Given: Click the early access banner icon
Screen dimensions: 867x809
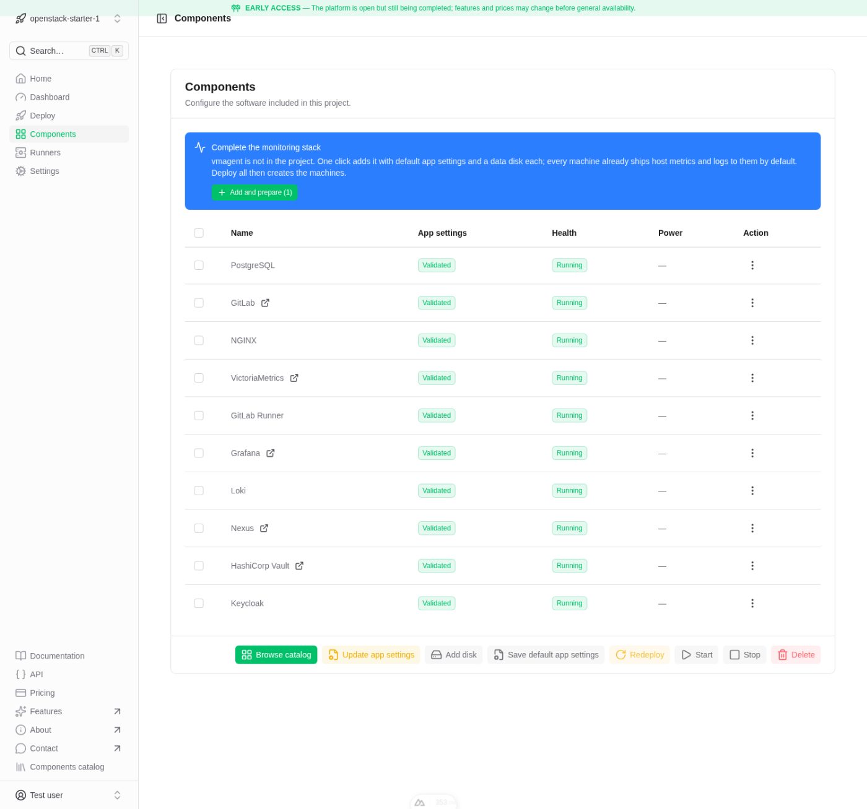Looking at the screenshot, I should click(x=236, y=8).
